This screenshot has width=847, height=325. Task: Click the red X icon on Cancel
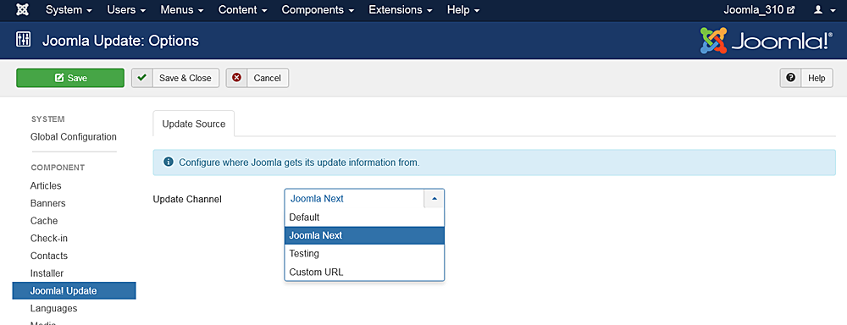236,78
